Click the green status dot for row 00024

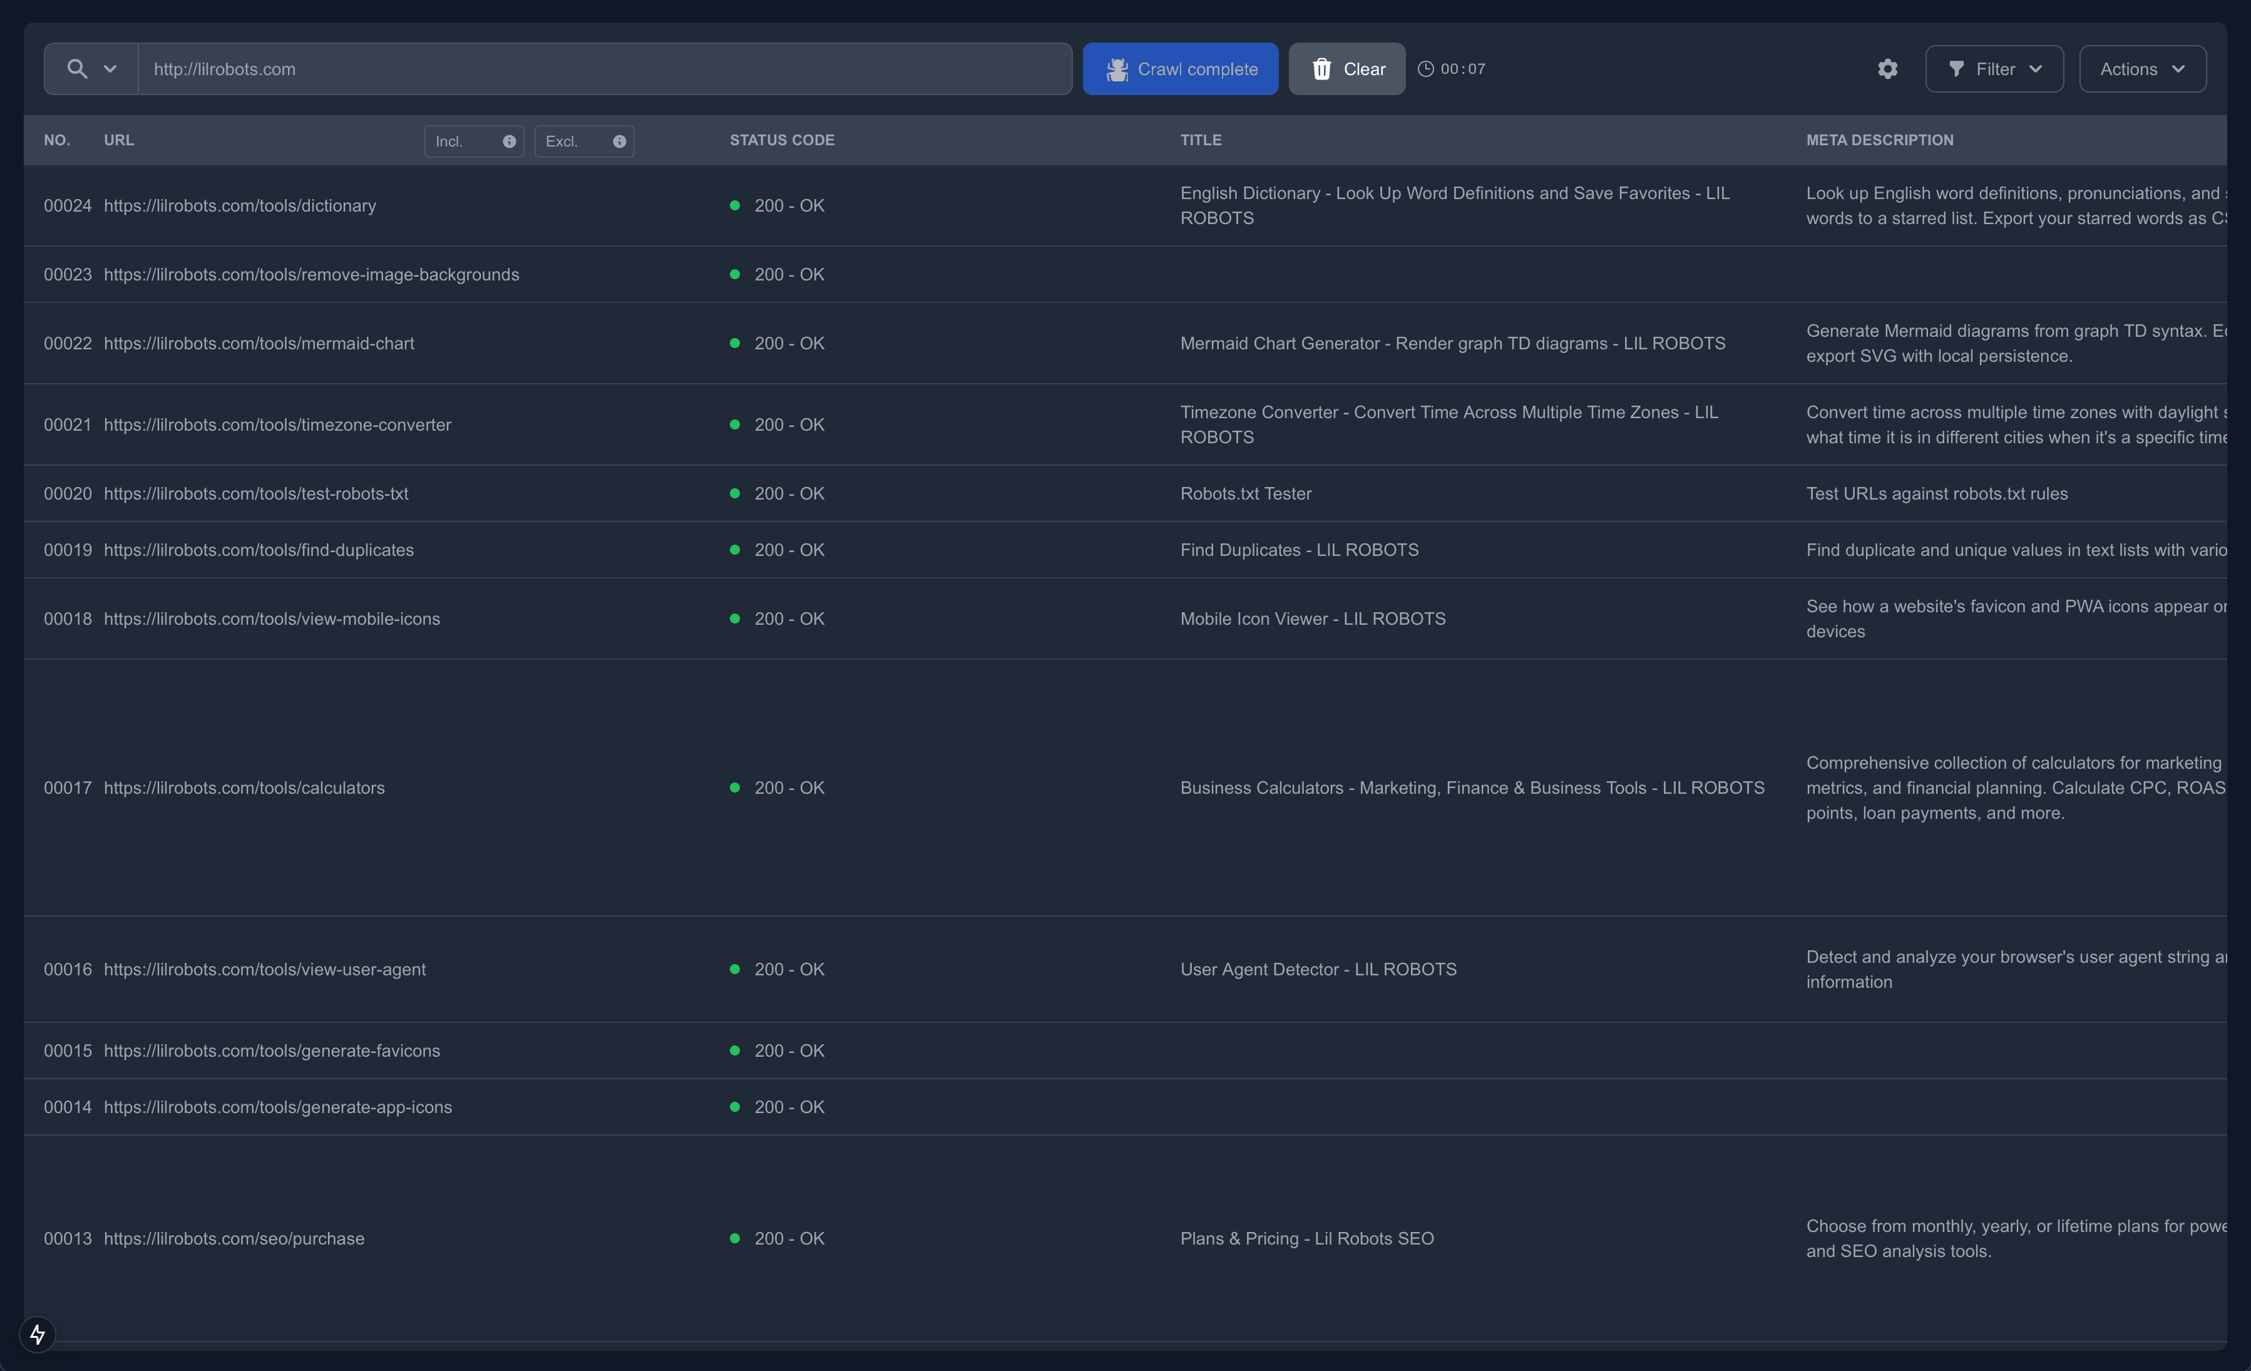[734, 205]
